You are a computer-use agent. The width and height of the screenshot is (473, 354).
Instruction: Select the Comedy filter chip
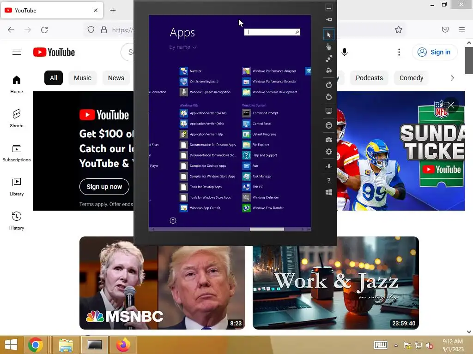[412, 78]
